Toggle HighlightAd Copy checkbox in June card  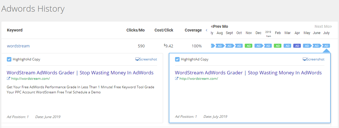(x=9, y=59)
